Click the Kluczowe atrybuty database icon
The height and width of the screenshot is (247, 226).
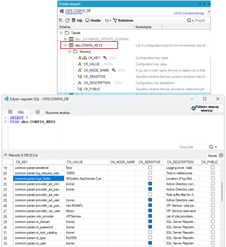(38, 112)
